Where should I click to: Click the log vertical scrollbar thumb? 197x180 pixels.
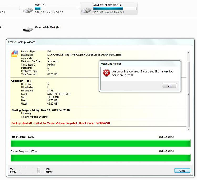pos(188,94)
